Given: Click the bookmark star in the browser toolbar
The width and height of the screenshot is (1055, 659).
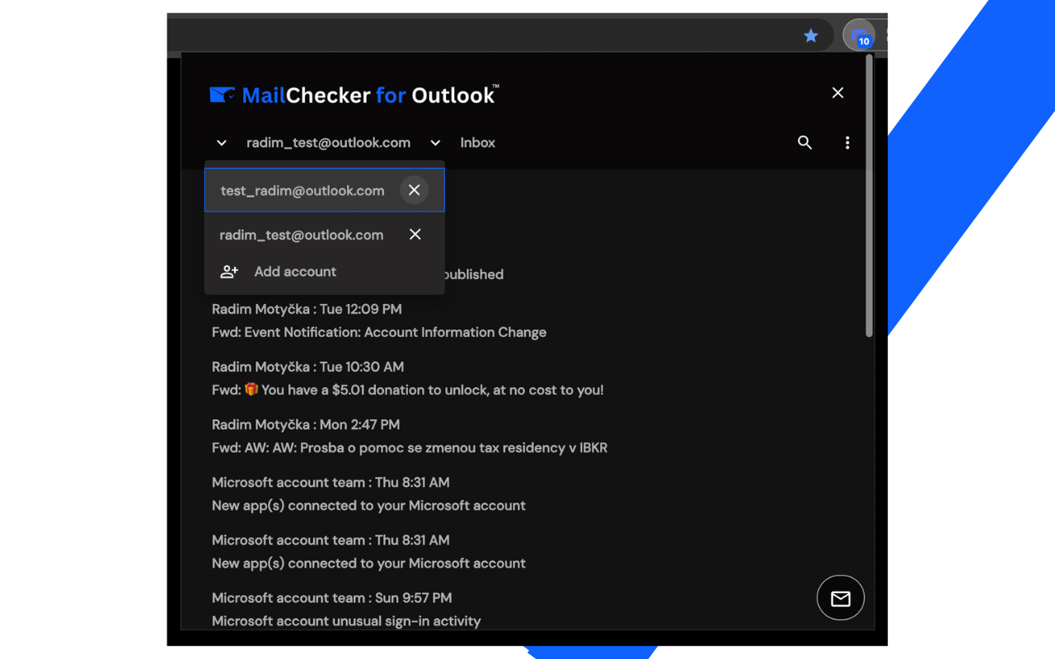Looking at the screenshot, I should [x=810, y=35].
